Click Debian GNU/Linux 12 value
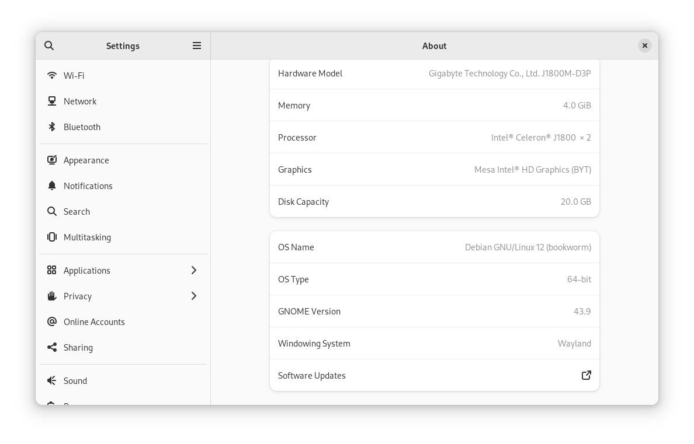The width and height of the screenshot is (694, 444). [x=528, y=247]
